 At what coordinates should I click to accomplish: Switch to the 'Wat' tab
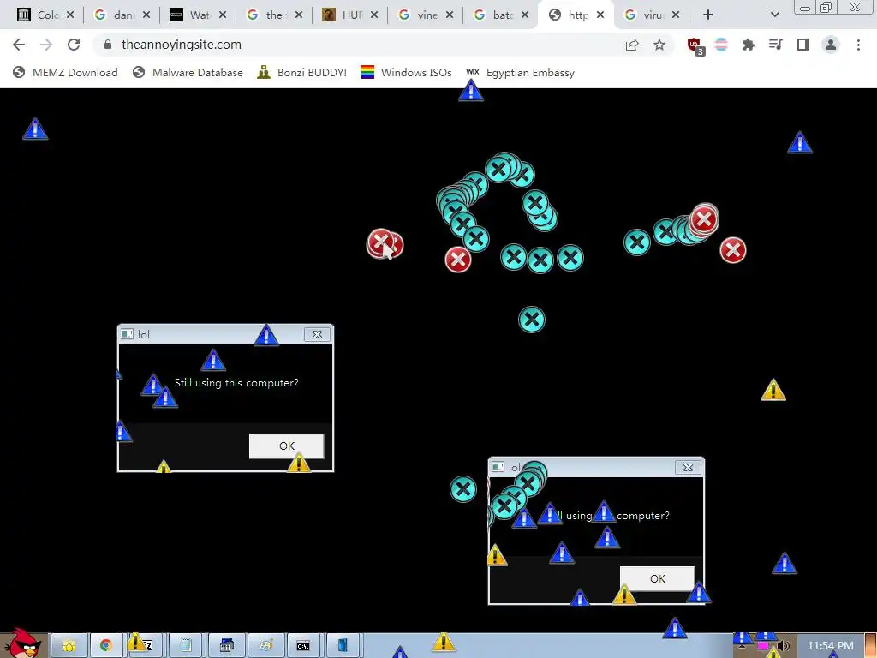[x=192, y=15]
